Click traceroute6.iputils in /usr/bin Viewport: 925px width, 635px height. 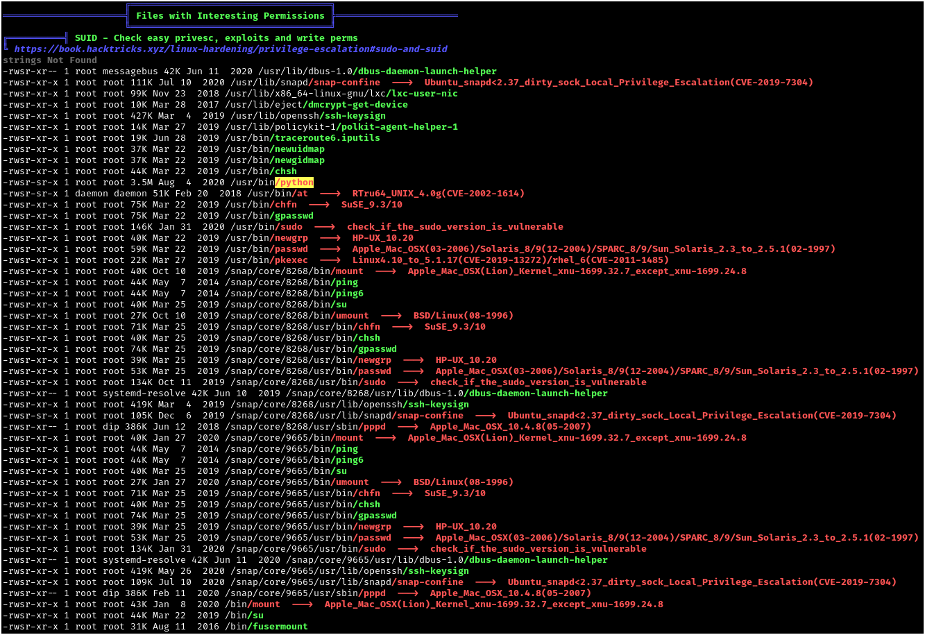[327, 138]
